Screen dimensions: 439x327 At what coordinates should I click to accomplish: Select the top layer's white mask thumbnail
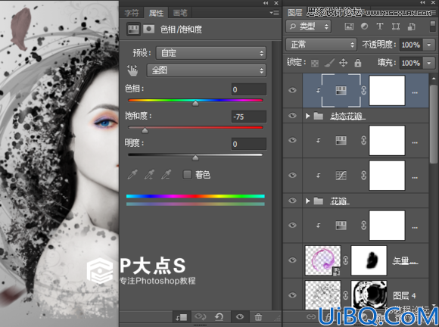387,90
